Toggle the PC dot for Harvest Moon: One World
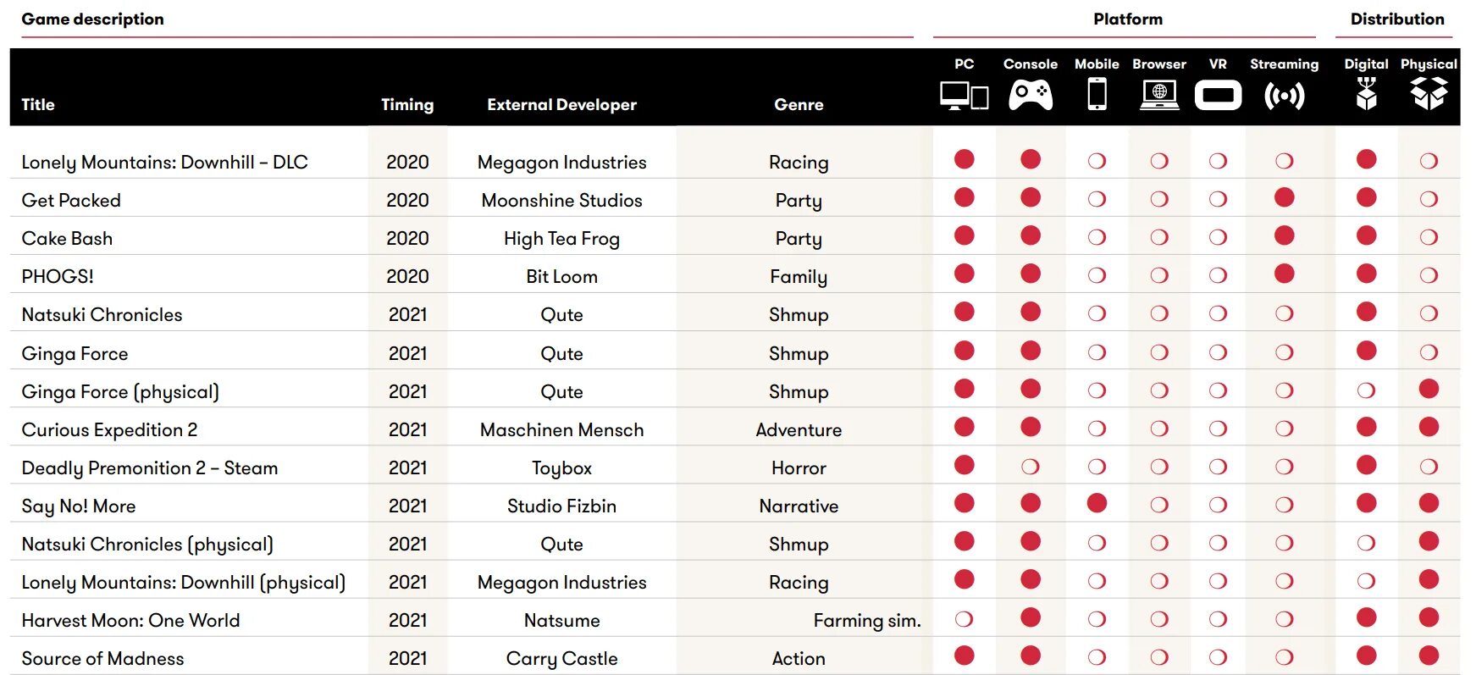 pos(964,619)
